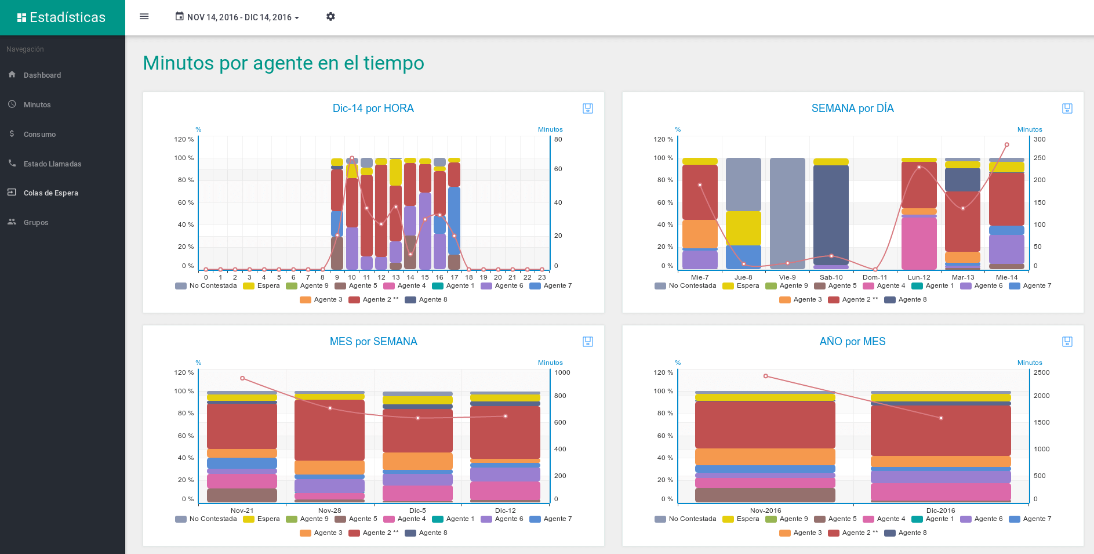This screenshot has width=1094, height=554.
Task: Open Minutos section in sidebar
Action: click(x=63, y=105)
